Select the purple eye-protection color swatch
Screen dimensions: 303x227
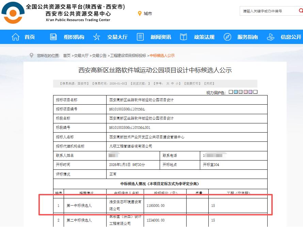(x=251, y=91)
